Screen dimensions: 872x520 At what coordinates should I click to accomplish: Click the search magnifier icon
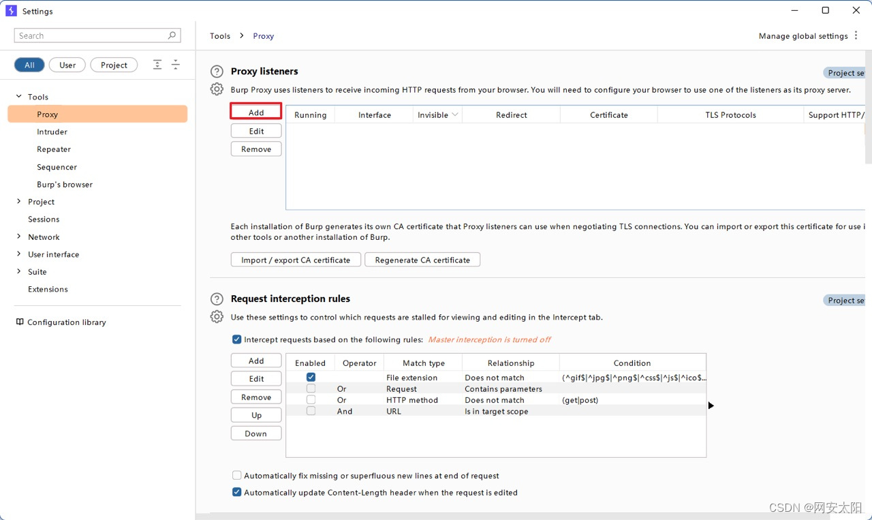click(172, 35)
